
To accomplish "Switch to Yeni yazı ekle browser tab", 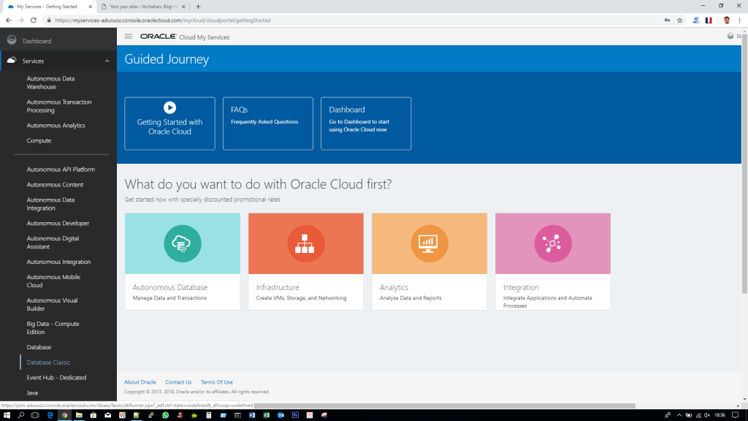I will pyautogui.click(x=143, y=7).
